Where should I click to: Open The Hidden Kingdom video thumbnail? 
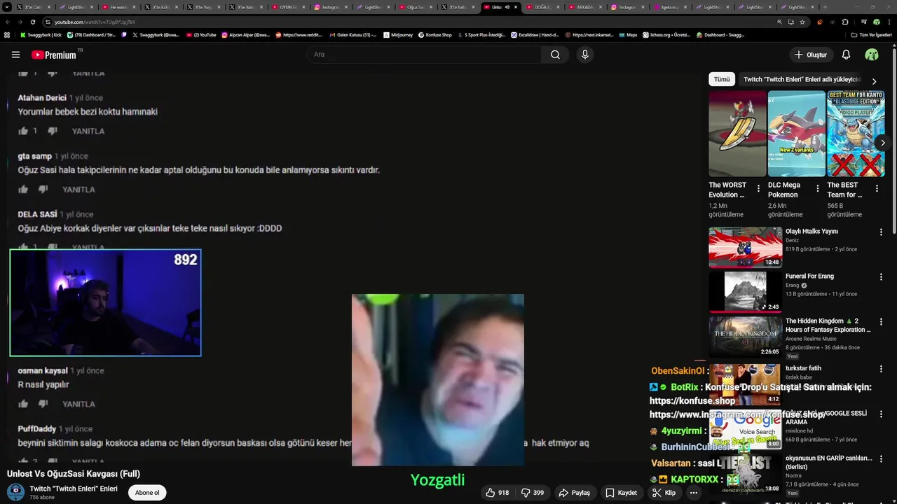[745, 337]
